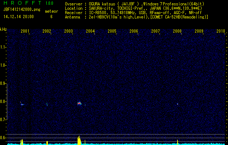Click the 2005 time marker

112,31
